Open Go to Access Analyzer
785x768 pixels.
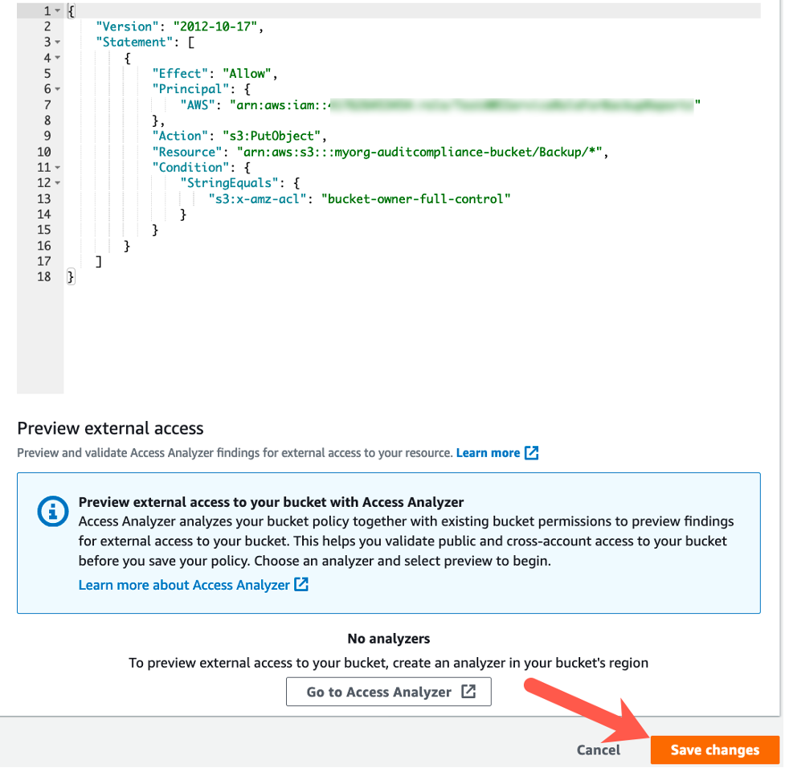[389, 692]
